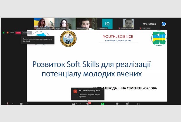Click the red LIVE streaming badge

tap(18, 33)
